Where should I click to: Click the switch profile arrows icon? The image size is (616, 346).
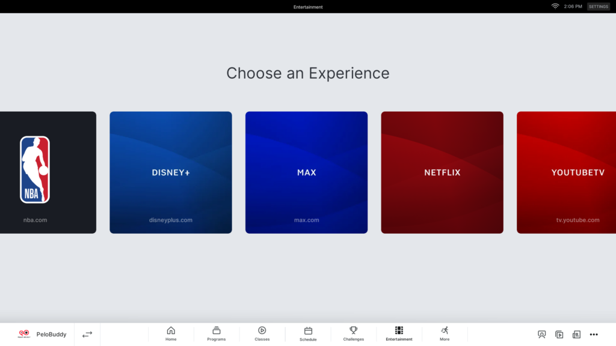click(x=87, y=335)
